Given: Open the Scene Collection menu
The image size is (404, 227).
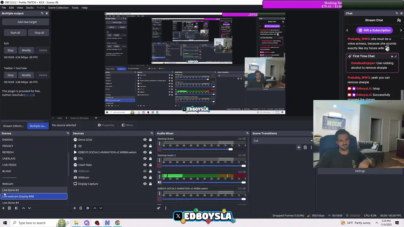Looking at the screenshot, I should click(58, 8).
